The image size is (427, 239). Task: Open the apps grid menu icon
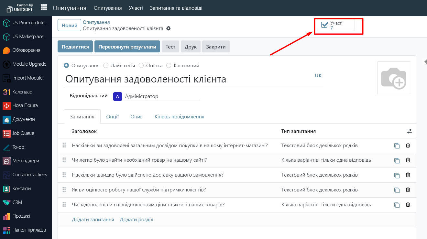click(44, 8)
